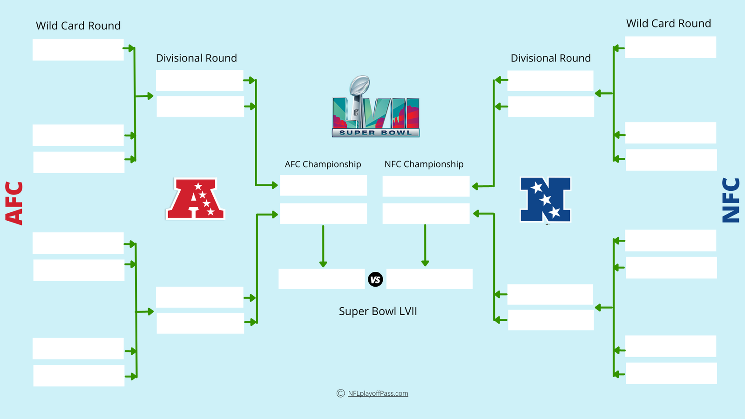The width and height of the screenshot is (745, 419).
Task: Click the NFC Championship label
Action: point(424,164)
